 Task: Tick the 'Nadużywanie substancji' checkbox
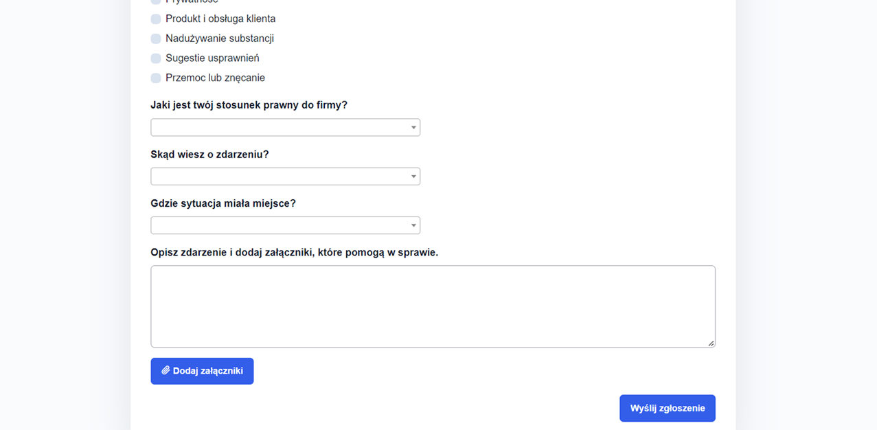coord(156,38)
